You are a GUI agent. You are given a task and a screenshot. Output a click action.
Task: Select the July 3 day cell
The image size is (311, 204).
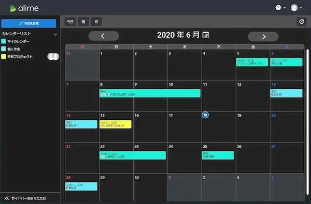pyautogui.click(x=253, y=188)
